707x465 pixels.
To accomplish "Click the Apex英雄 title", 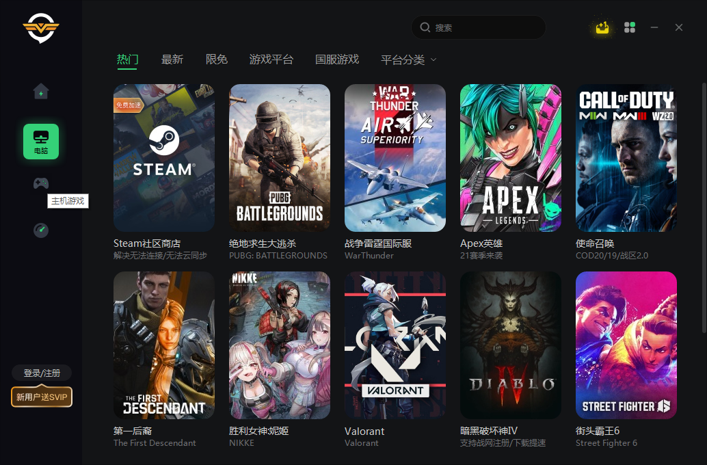I will click(x=481, y=243).
